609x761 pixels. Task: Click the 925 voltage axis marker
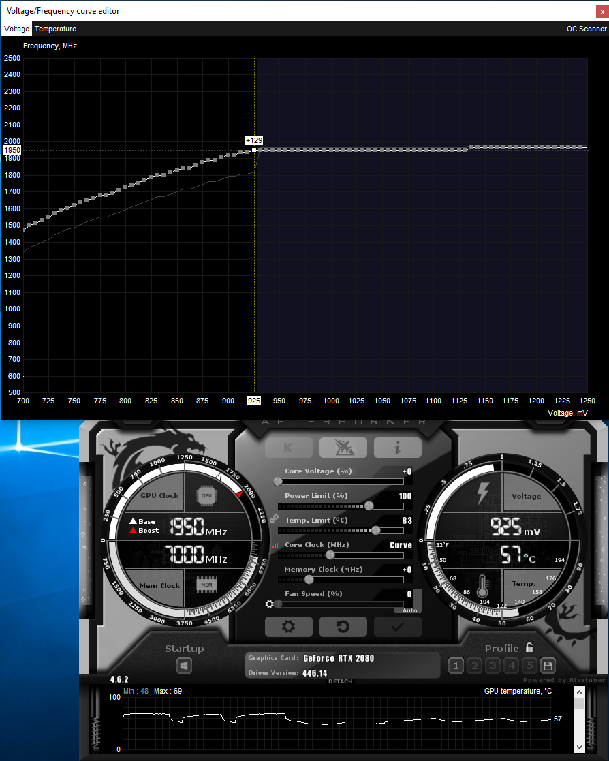254,401
